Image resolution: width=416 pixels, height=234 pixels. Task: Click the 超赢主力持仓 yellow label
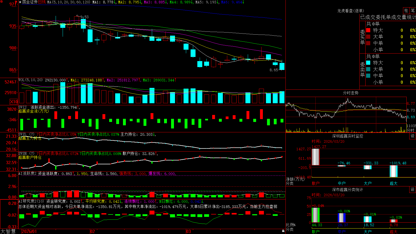(x=30, y=138)
